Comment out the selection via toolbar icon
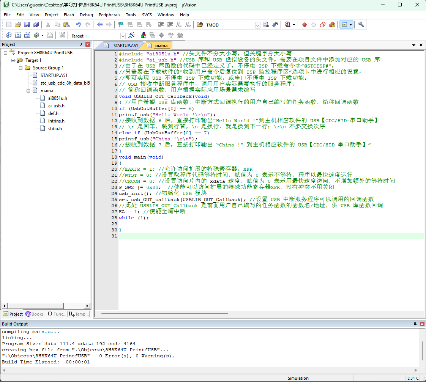This screenshot has height=382, width=426. click(179, 25)
